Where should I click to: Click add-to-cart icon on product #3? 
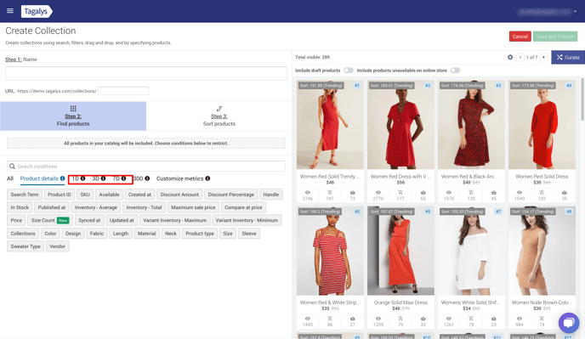click(471, 192)
